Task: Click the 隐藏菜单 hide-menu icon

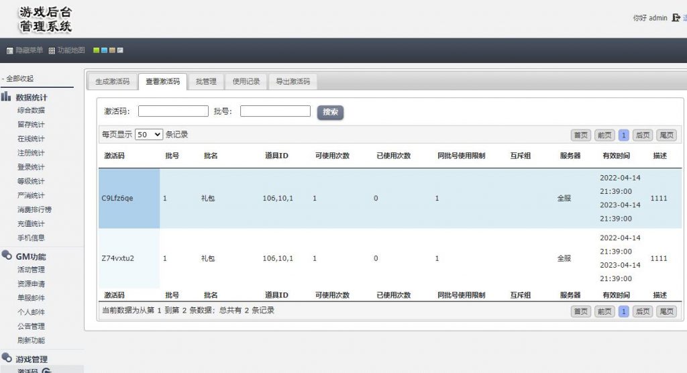Action: [x=9, y=51]
